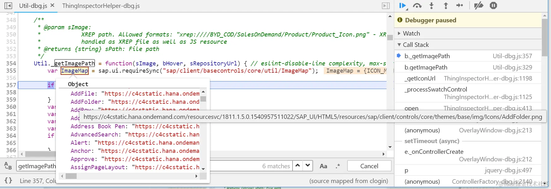The height and width of the screenshot is (189, 551).
Task: Switch to Util-dbg.js tab
Action: coord(33,6)
